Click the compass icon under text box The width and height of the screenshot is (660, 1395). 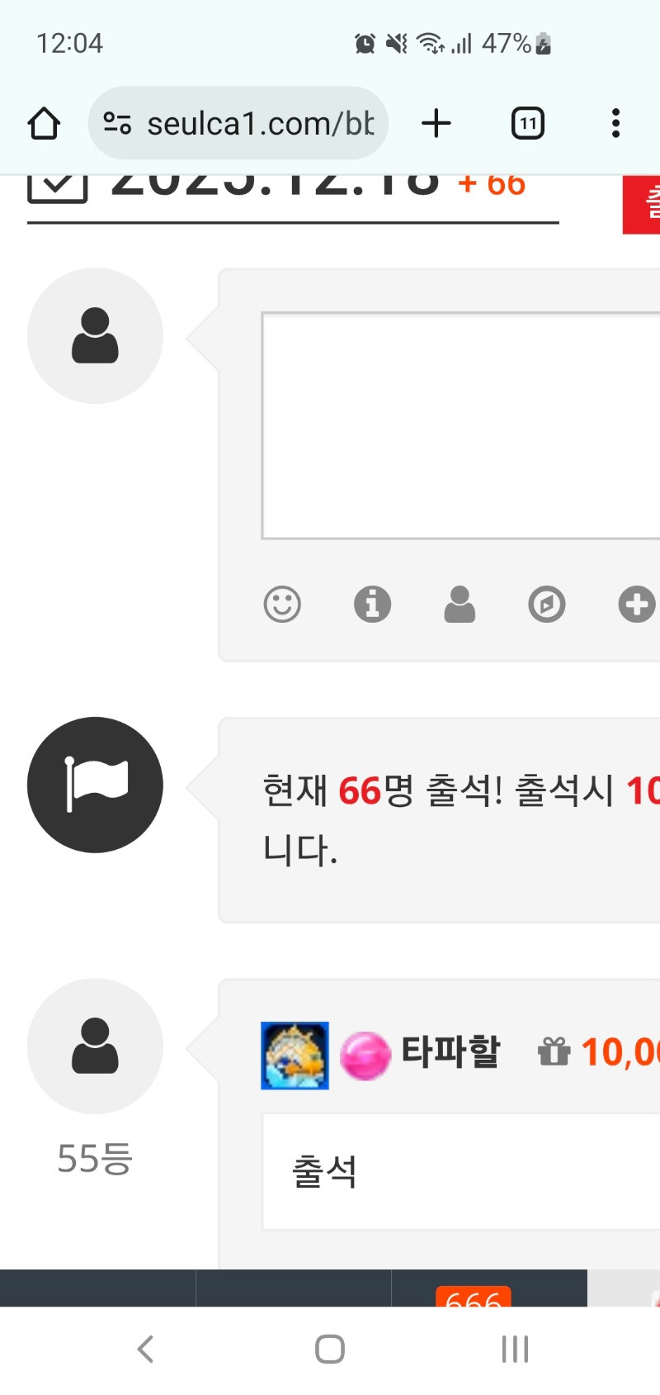point(547,605)
